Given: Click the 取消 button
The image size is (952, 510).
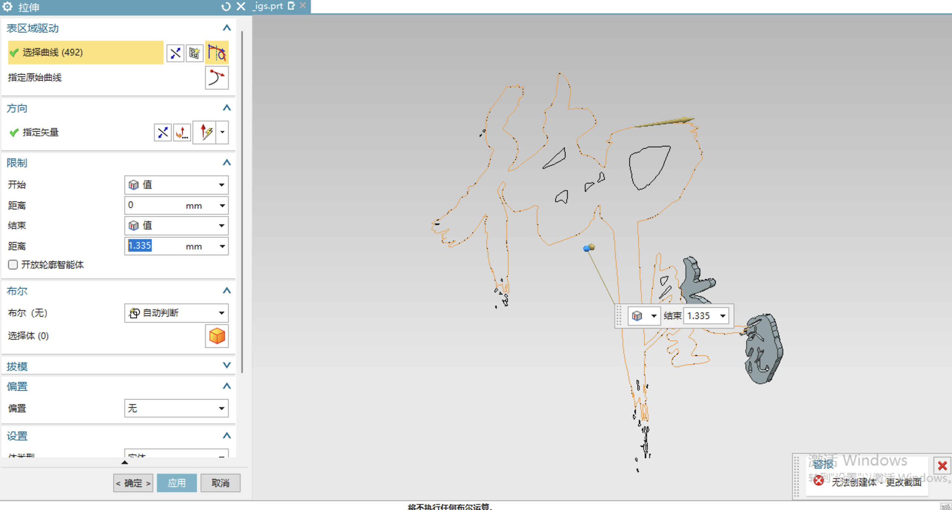Looking at the screenshot, I should [x=220, y=483].
